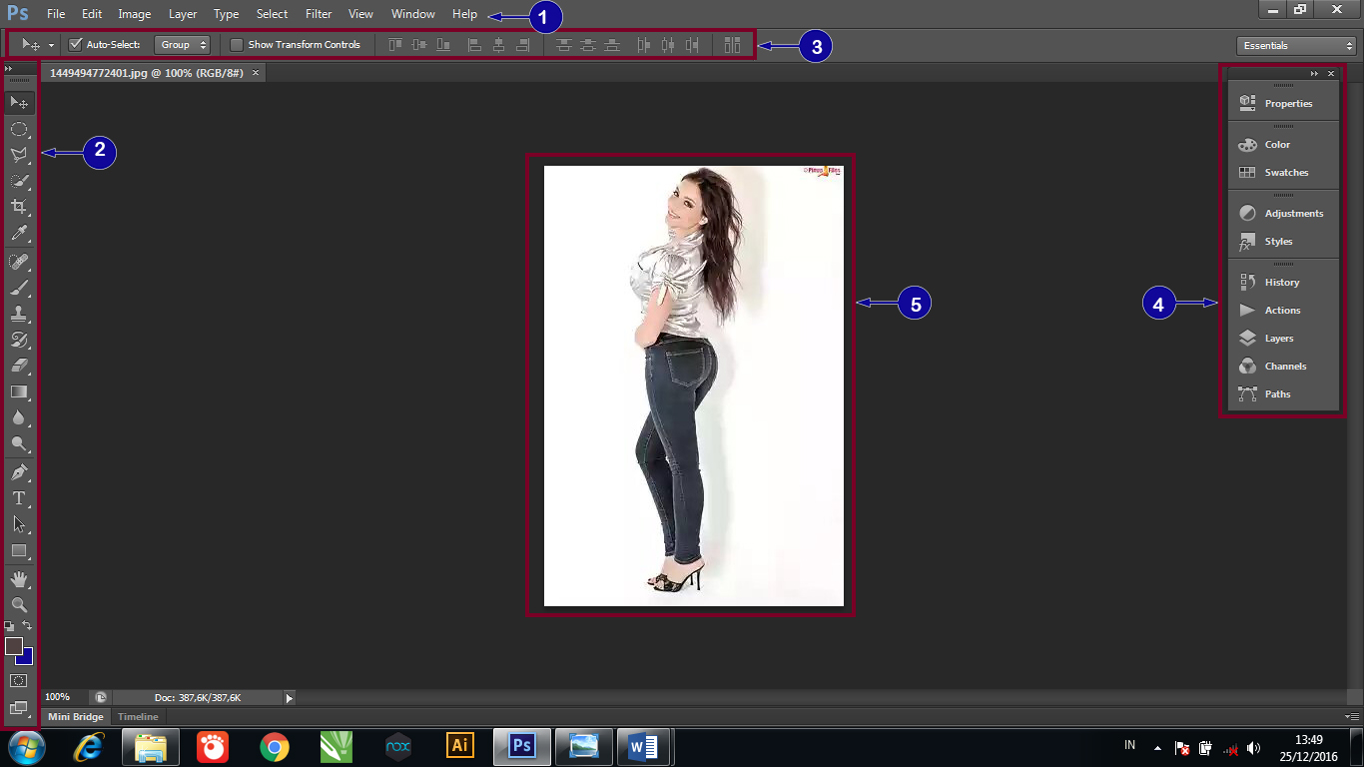Click the Align Left Edges button
Viewport: 1364px width, 767px height.
click(474, 44)
